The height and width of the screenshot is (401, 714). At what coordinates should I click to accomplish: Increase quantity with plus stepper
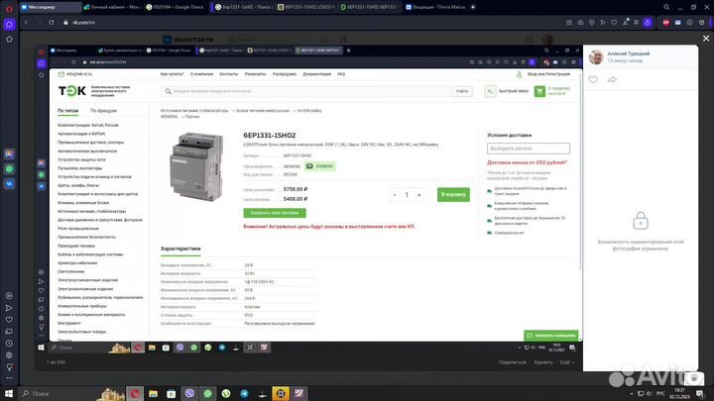click(418, 195)
